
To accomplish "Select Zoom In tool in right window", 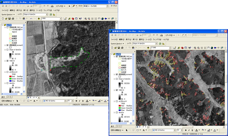I will [195, 48].
